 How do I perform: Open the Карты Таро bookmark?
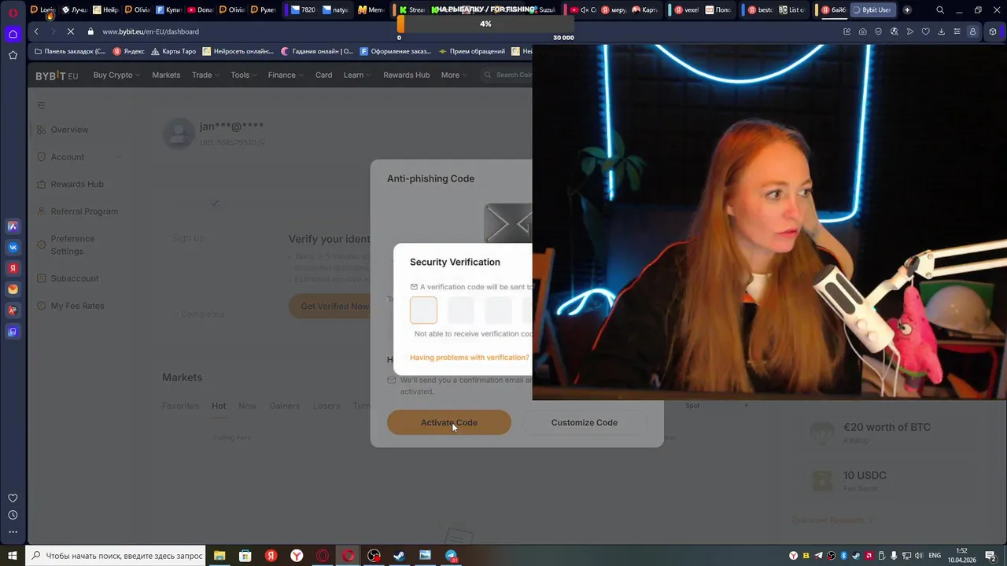click(173, 51)
